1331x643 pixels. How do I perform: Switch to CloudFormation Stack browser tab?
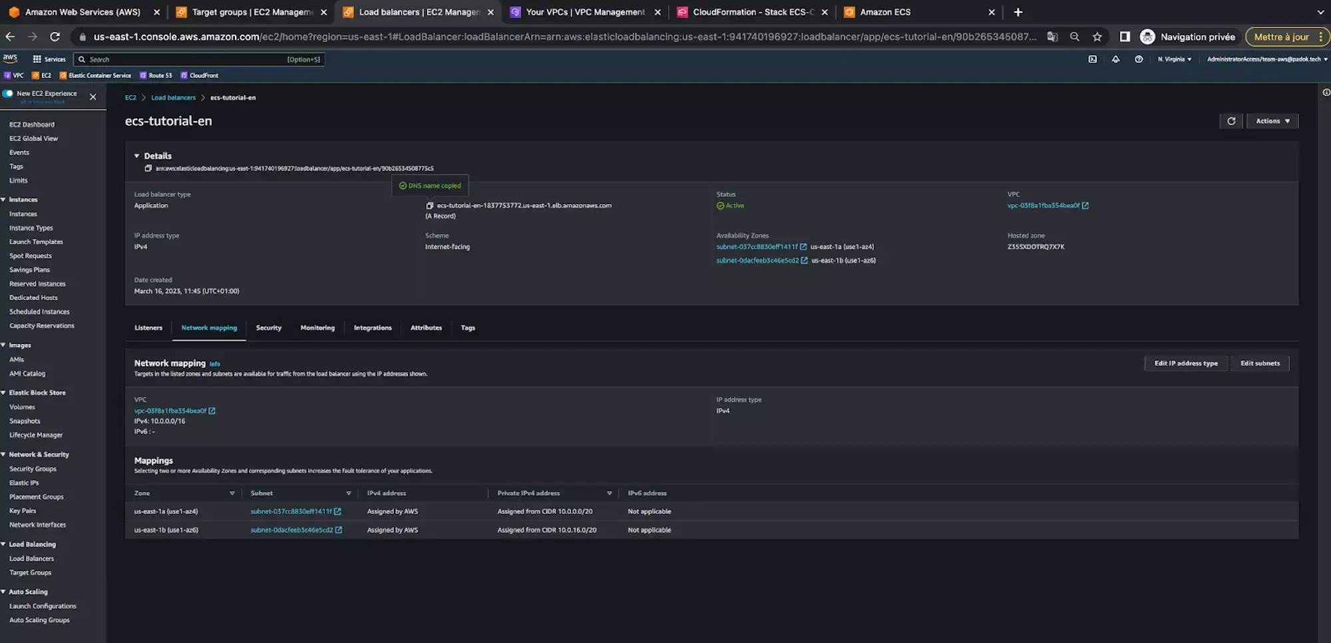(x=752, y=12)
